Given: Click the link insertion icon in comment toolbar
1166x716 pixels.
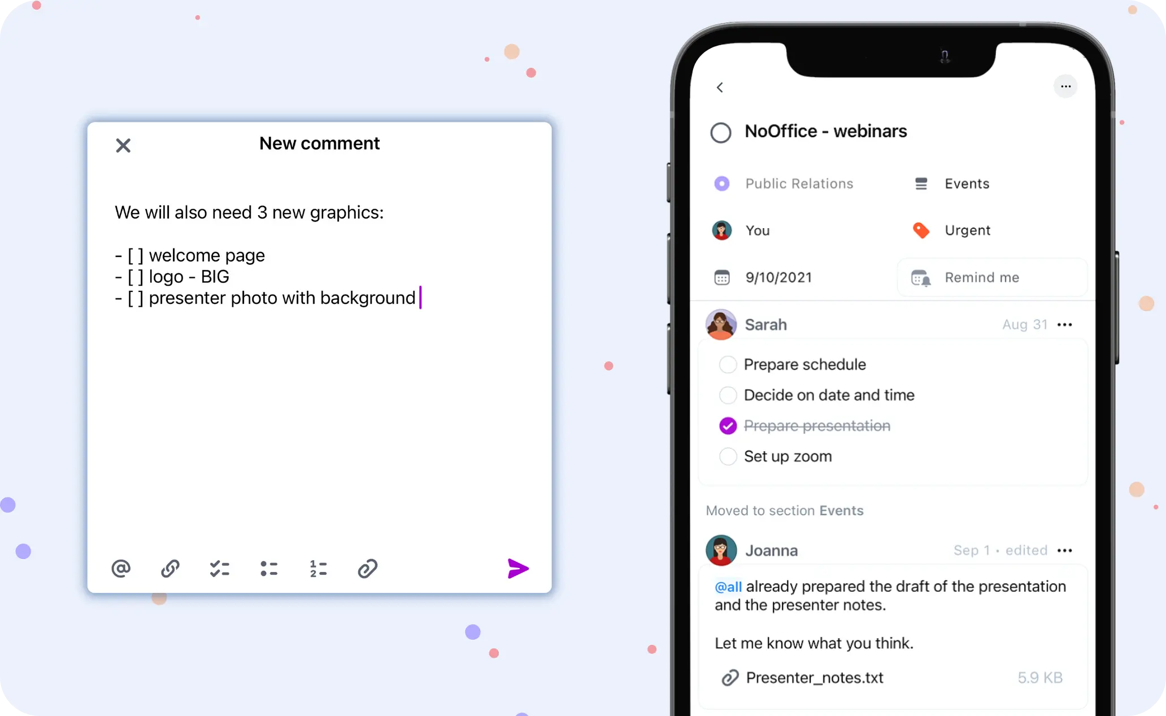Looking at the screenshot, I should tap(171, 569).
